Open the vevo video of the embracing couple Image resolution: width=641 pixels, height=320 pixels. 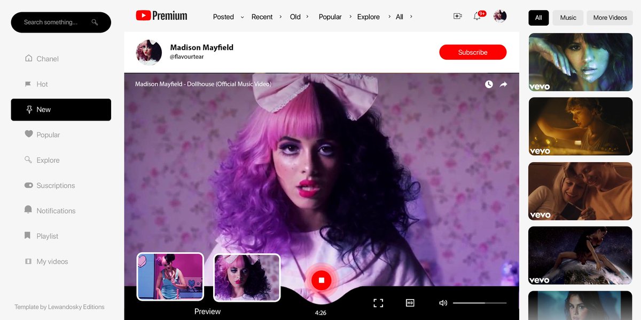tap(580, 191)
